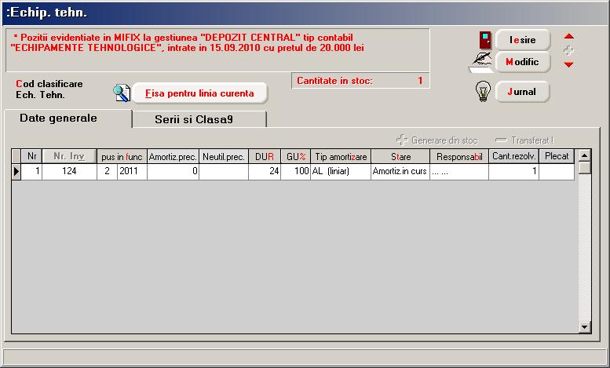Click the magnifier document icon
Viewport: 610px width, 368px height.
(x=122, y=93)
